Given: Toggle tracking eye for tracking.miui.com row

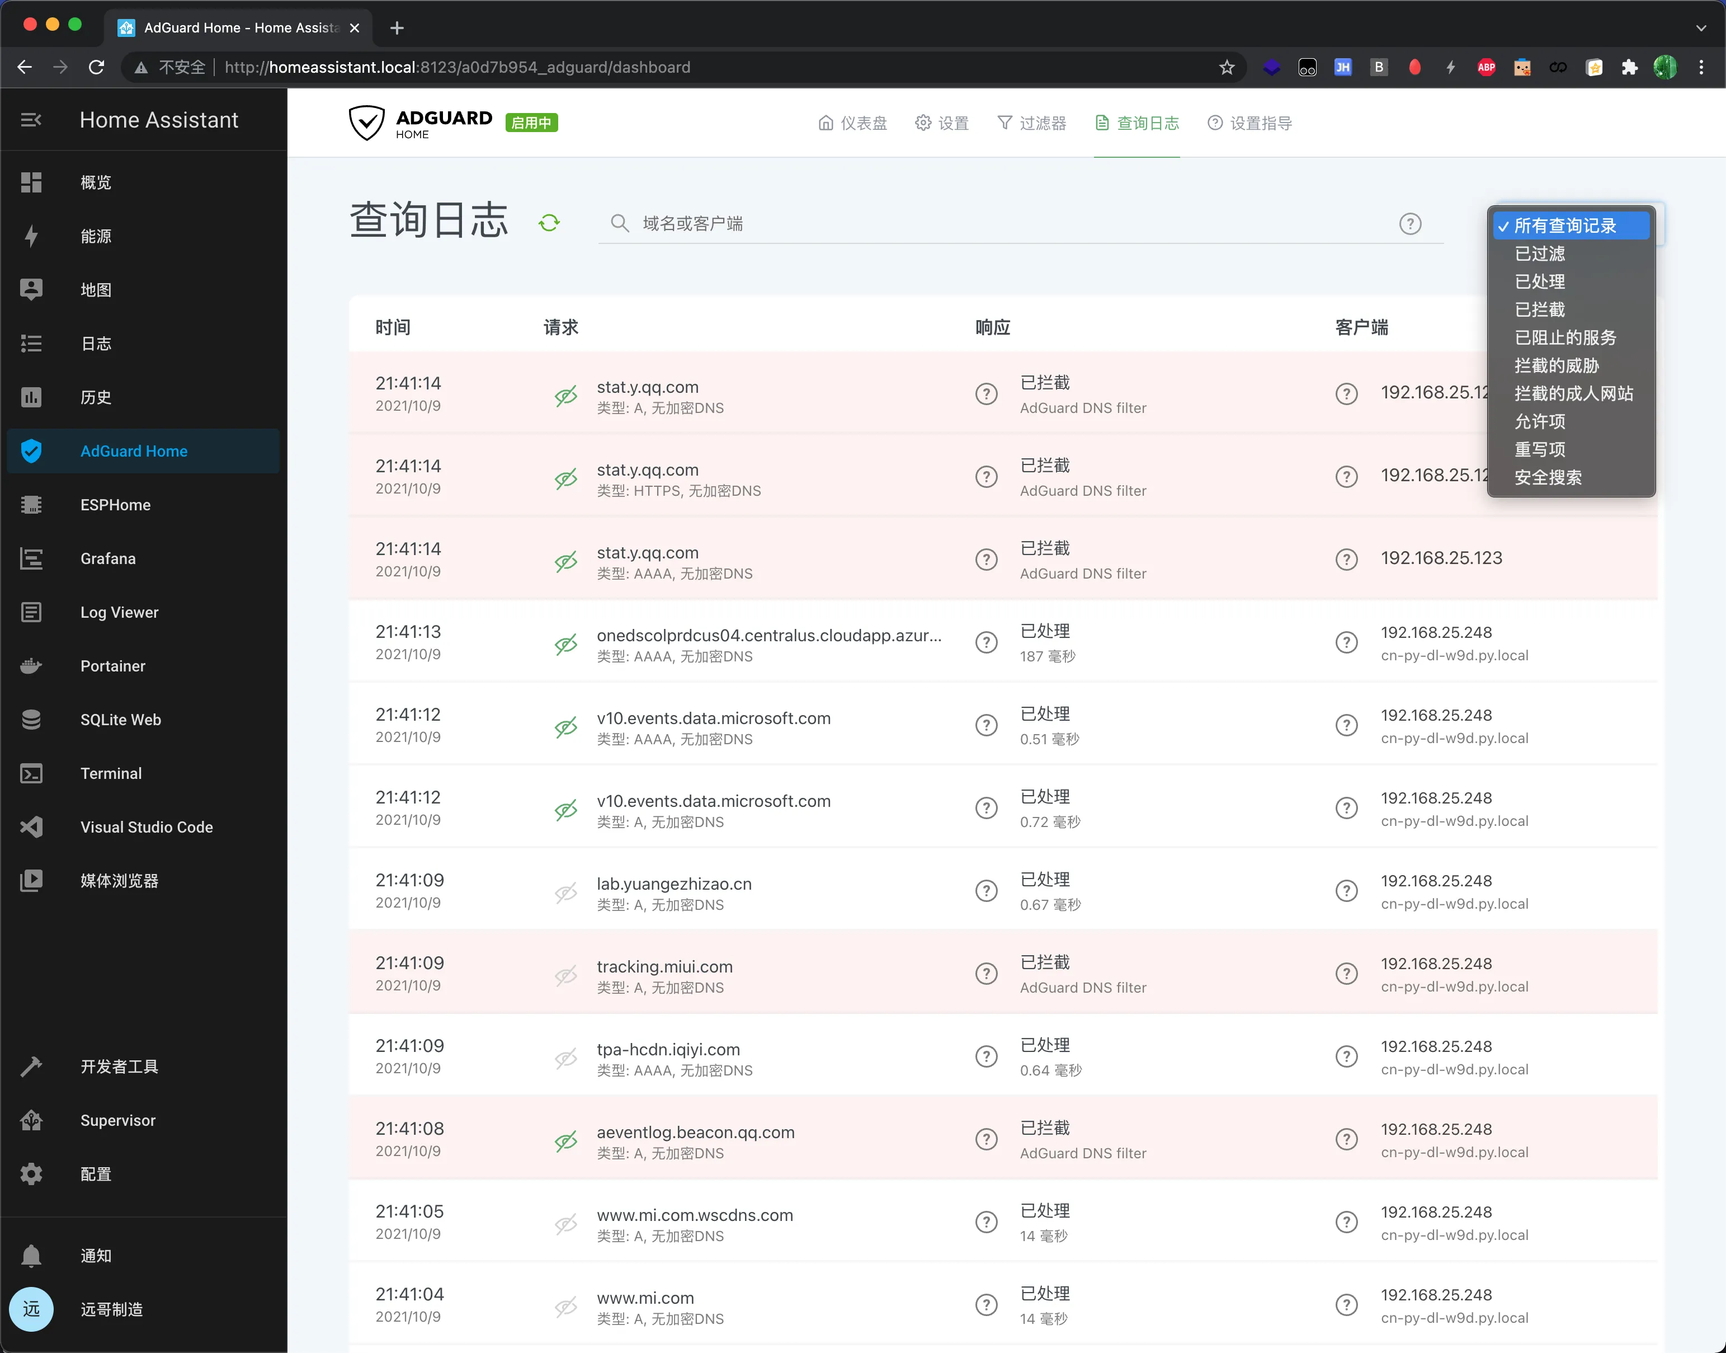Looking at the screenshot, I should pos(565,975).
